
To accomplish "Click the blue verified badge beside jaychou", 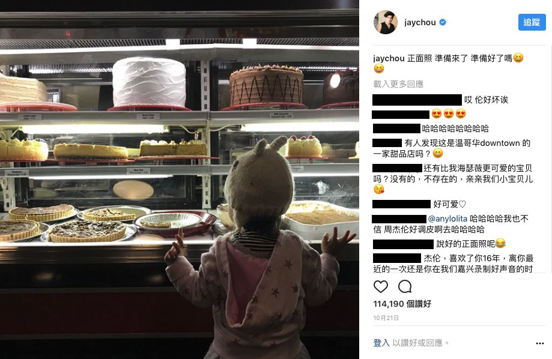I will pyautogui.click(x=443, y=22).
